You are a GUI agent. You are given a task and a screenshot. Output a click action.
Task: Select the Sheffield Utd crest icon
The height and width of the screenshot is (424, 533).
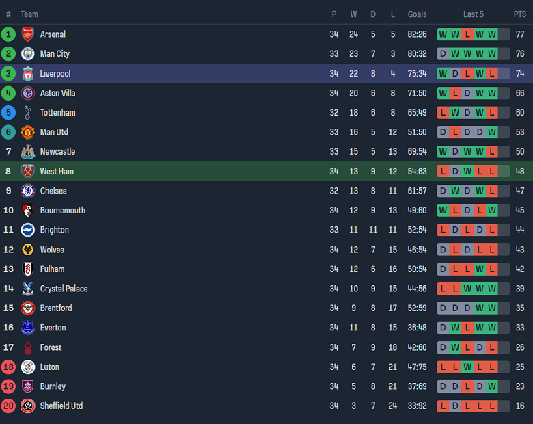[27, 406]
